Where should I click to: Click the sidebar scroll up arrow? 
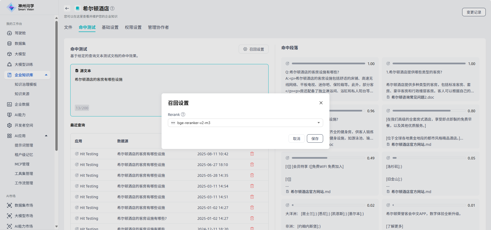click(x=56, y=18)
